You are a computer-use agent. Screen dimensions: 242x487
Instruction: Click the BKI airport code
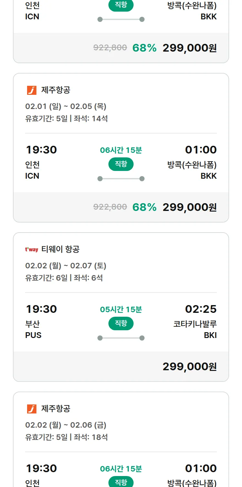click(210, 335)
